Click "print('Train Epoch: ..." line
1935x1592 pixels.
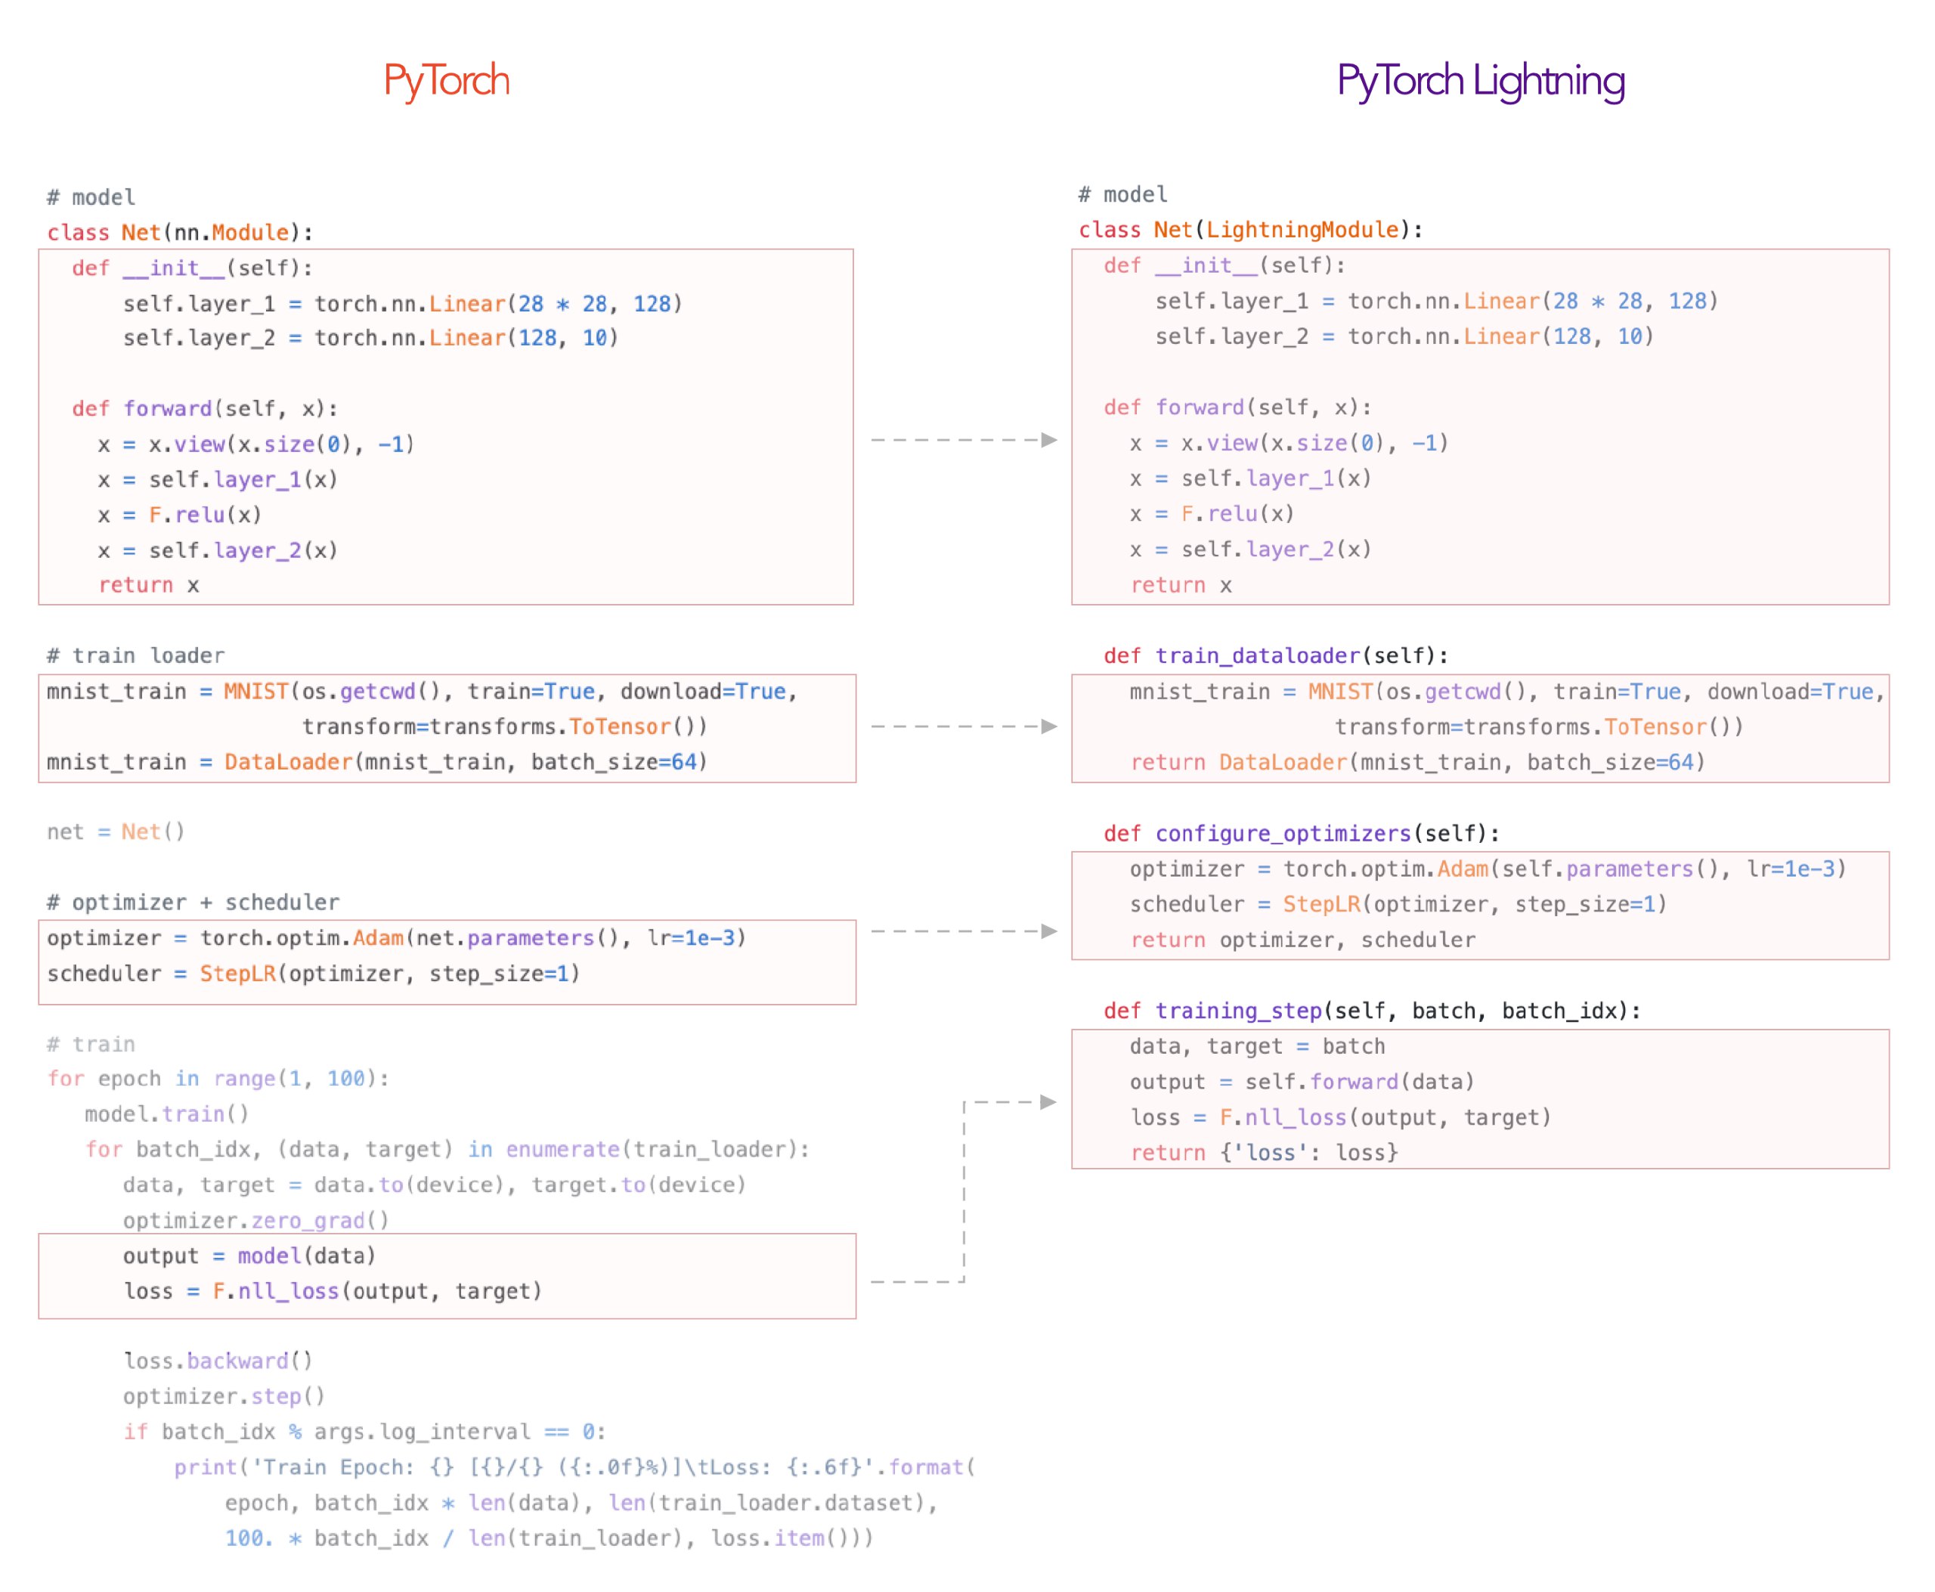click(574, 1467)
